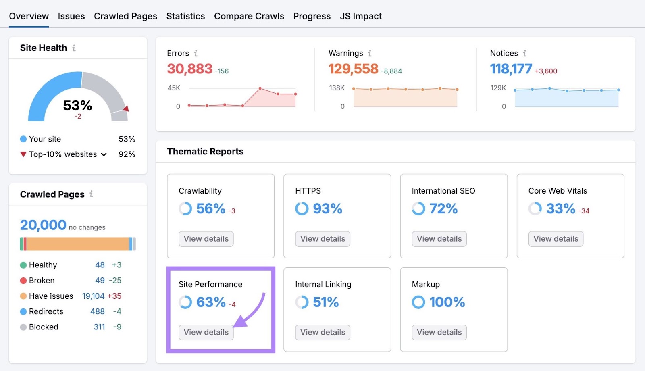
Task: Switch to the Issues tab
Action: pyautogui.click(x=71, y=16)
